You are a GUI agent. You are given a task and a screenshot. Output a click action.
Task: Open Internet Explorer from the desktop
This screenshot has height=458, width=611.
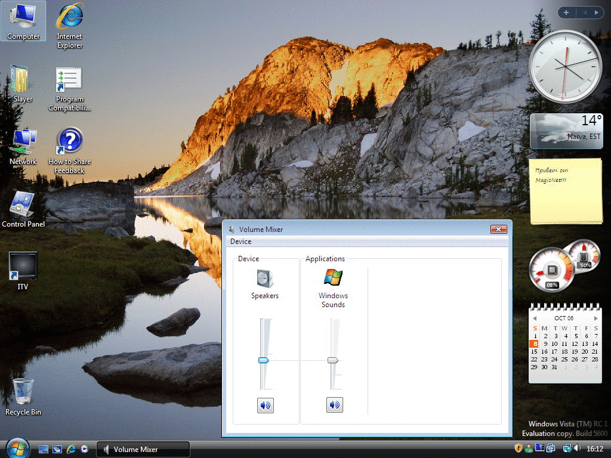click(69, 18)
